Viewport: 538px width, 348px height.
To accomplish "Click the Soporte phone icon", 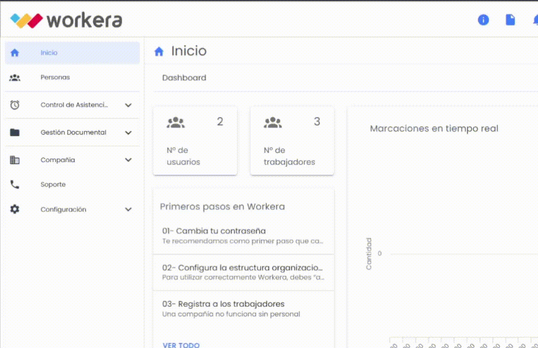I will click(15, 184).
